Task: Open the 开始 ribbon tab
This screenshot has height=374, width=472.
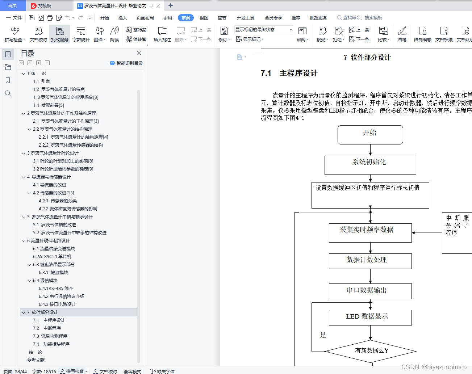Action: click(x=105, y=18)
